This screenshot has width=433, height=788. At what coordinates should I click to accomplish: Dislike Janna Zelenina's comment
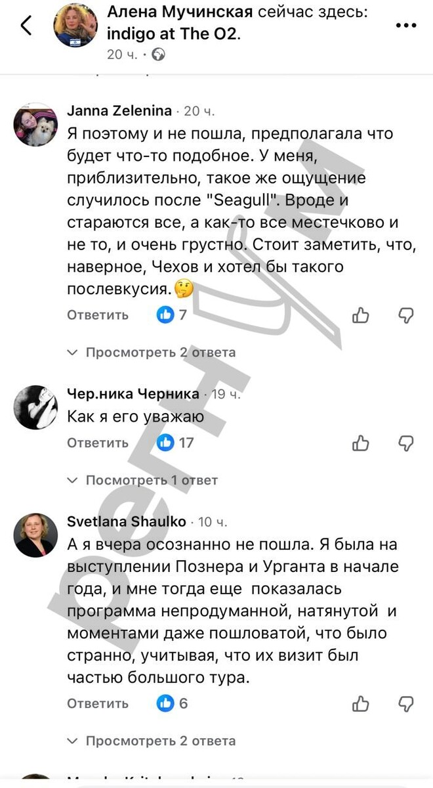pyautogui.click(x=405, y=315)
